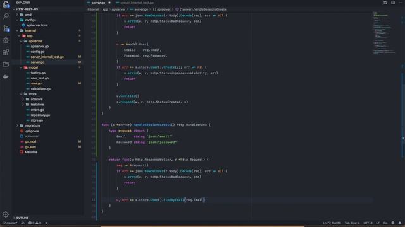
Task: Click the master branch indicator in status bar
Action: click(10, 223)
